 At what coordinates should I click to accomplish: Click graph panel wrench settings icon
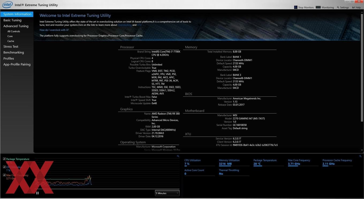[x=178, y=156]
